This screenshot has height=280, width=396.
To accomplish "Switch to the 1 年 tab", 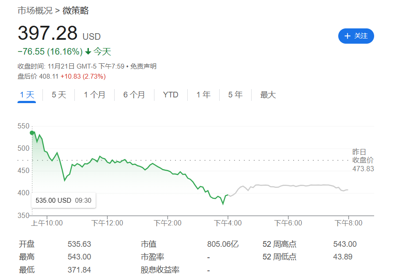I will click(x=203, y=95).
